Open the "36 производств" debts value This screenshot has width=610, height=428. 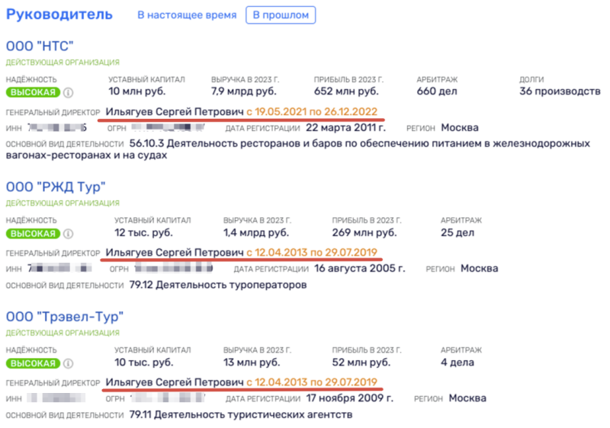pyautogui.click(x=560, y=92)
